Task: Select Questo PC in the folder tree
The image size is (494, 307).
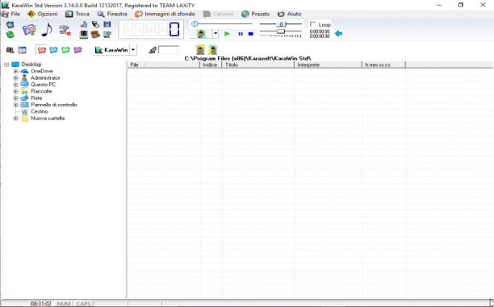Action: (x=43, y=85)
